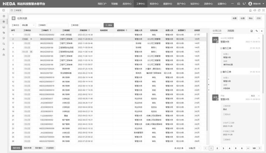Screen dimensions: 266x153
Task: Go to previous page arrow
Action: point(206,148)
